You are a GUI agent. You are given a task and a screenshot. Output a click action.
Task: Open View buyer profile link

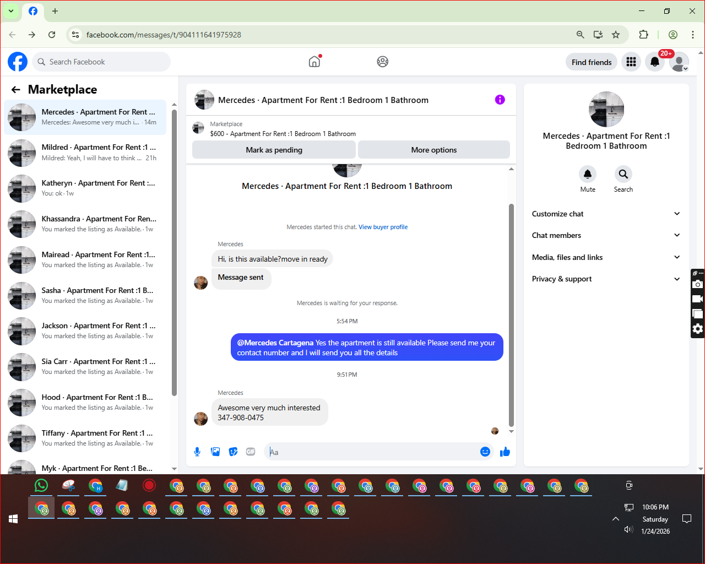point(383,227)
